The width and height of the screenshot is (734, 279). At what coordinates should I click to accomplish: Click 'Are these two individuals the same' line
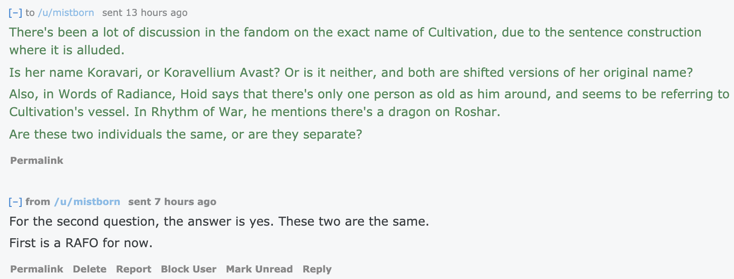point(186,134)
